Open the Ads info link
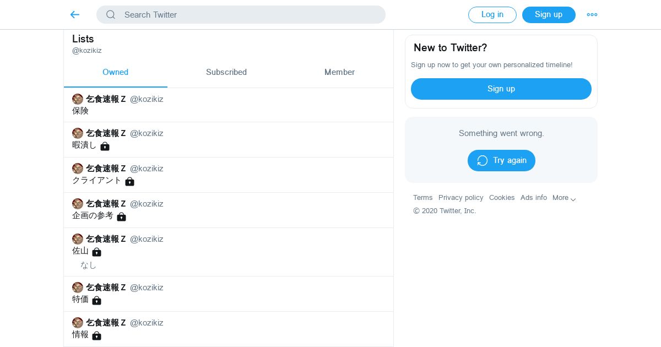 pyautogui.click(x=534, y=198)
